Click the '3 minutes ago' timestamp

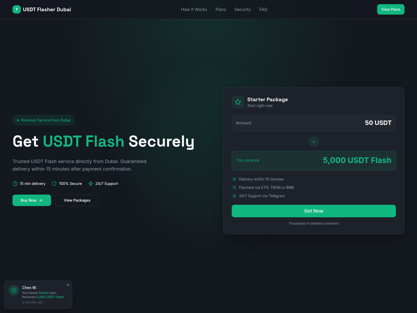tap(33, 302)
